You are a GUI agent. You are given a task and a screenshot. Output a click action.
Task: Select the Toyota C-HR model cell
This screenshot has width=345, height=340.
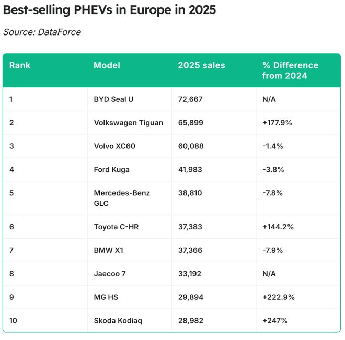pyautogui.click(x=116, y=227)
